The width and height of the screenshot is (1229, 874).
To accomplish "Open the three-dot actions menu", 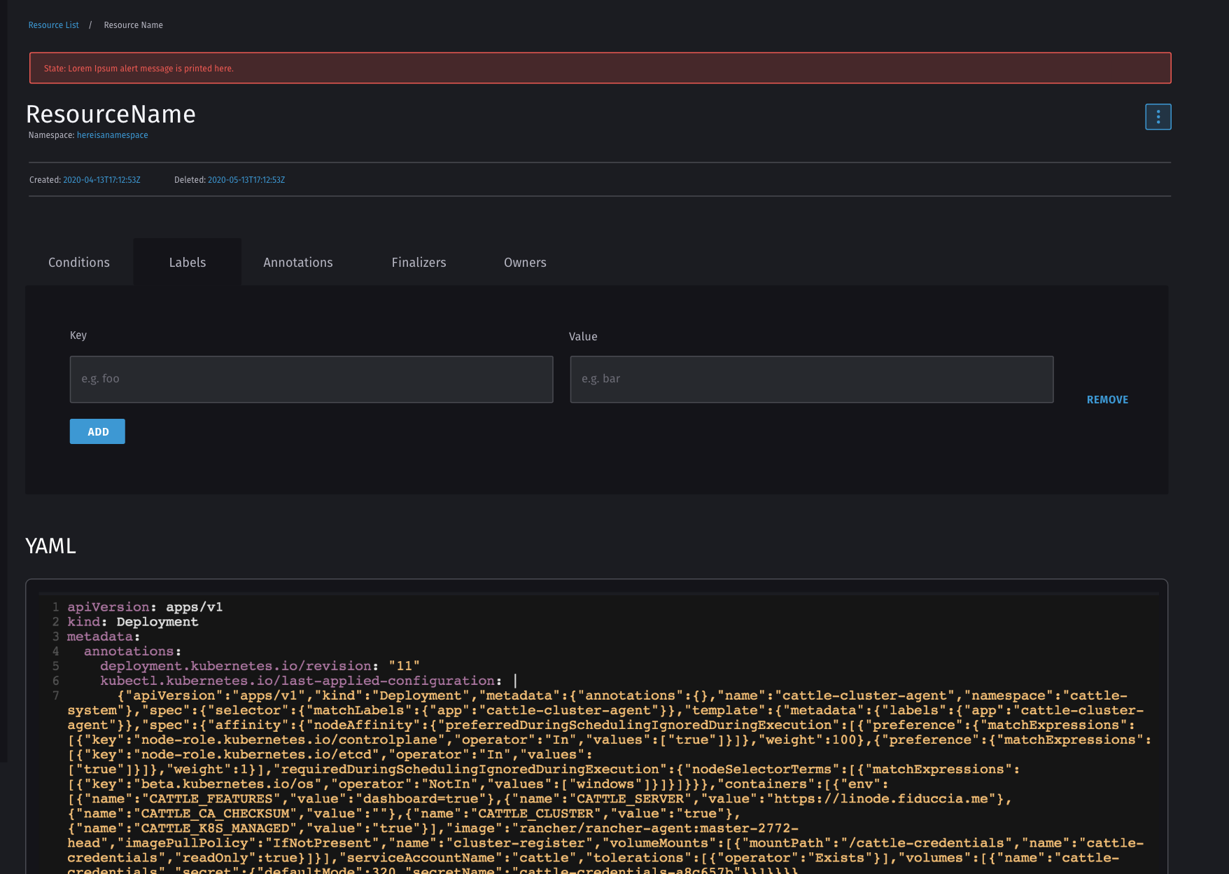I will pos(1158,117).
